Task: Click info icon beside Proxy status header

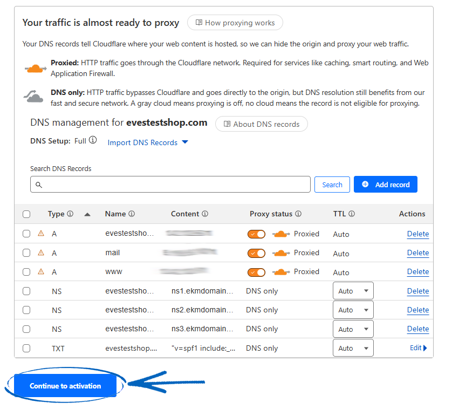Action: (x=298, y=214)
